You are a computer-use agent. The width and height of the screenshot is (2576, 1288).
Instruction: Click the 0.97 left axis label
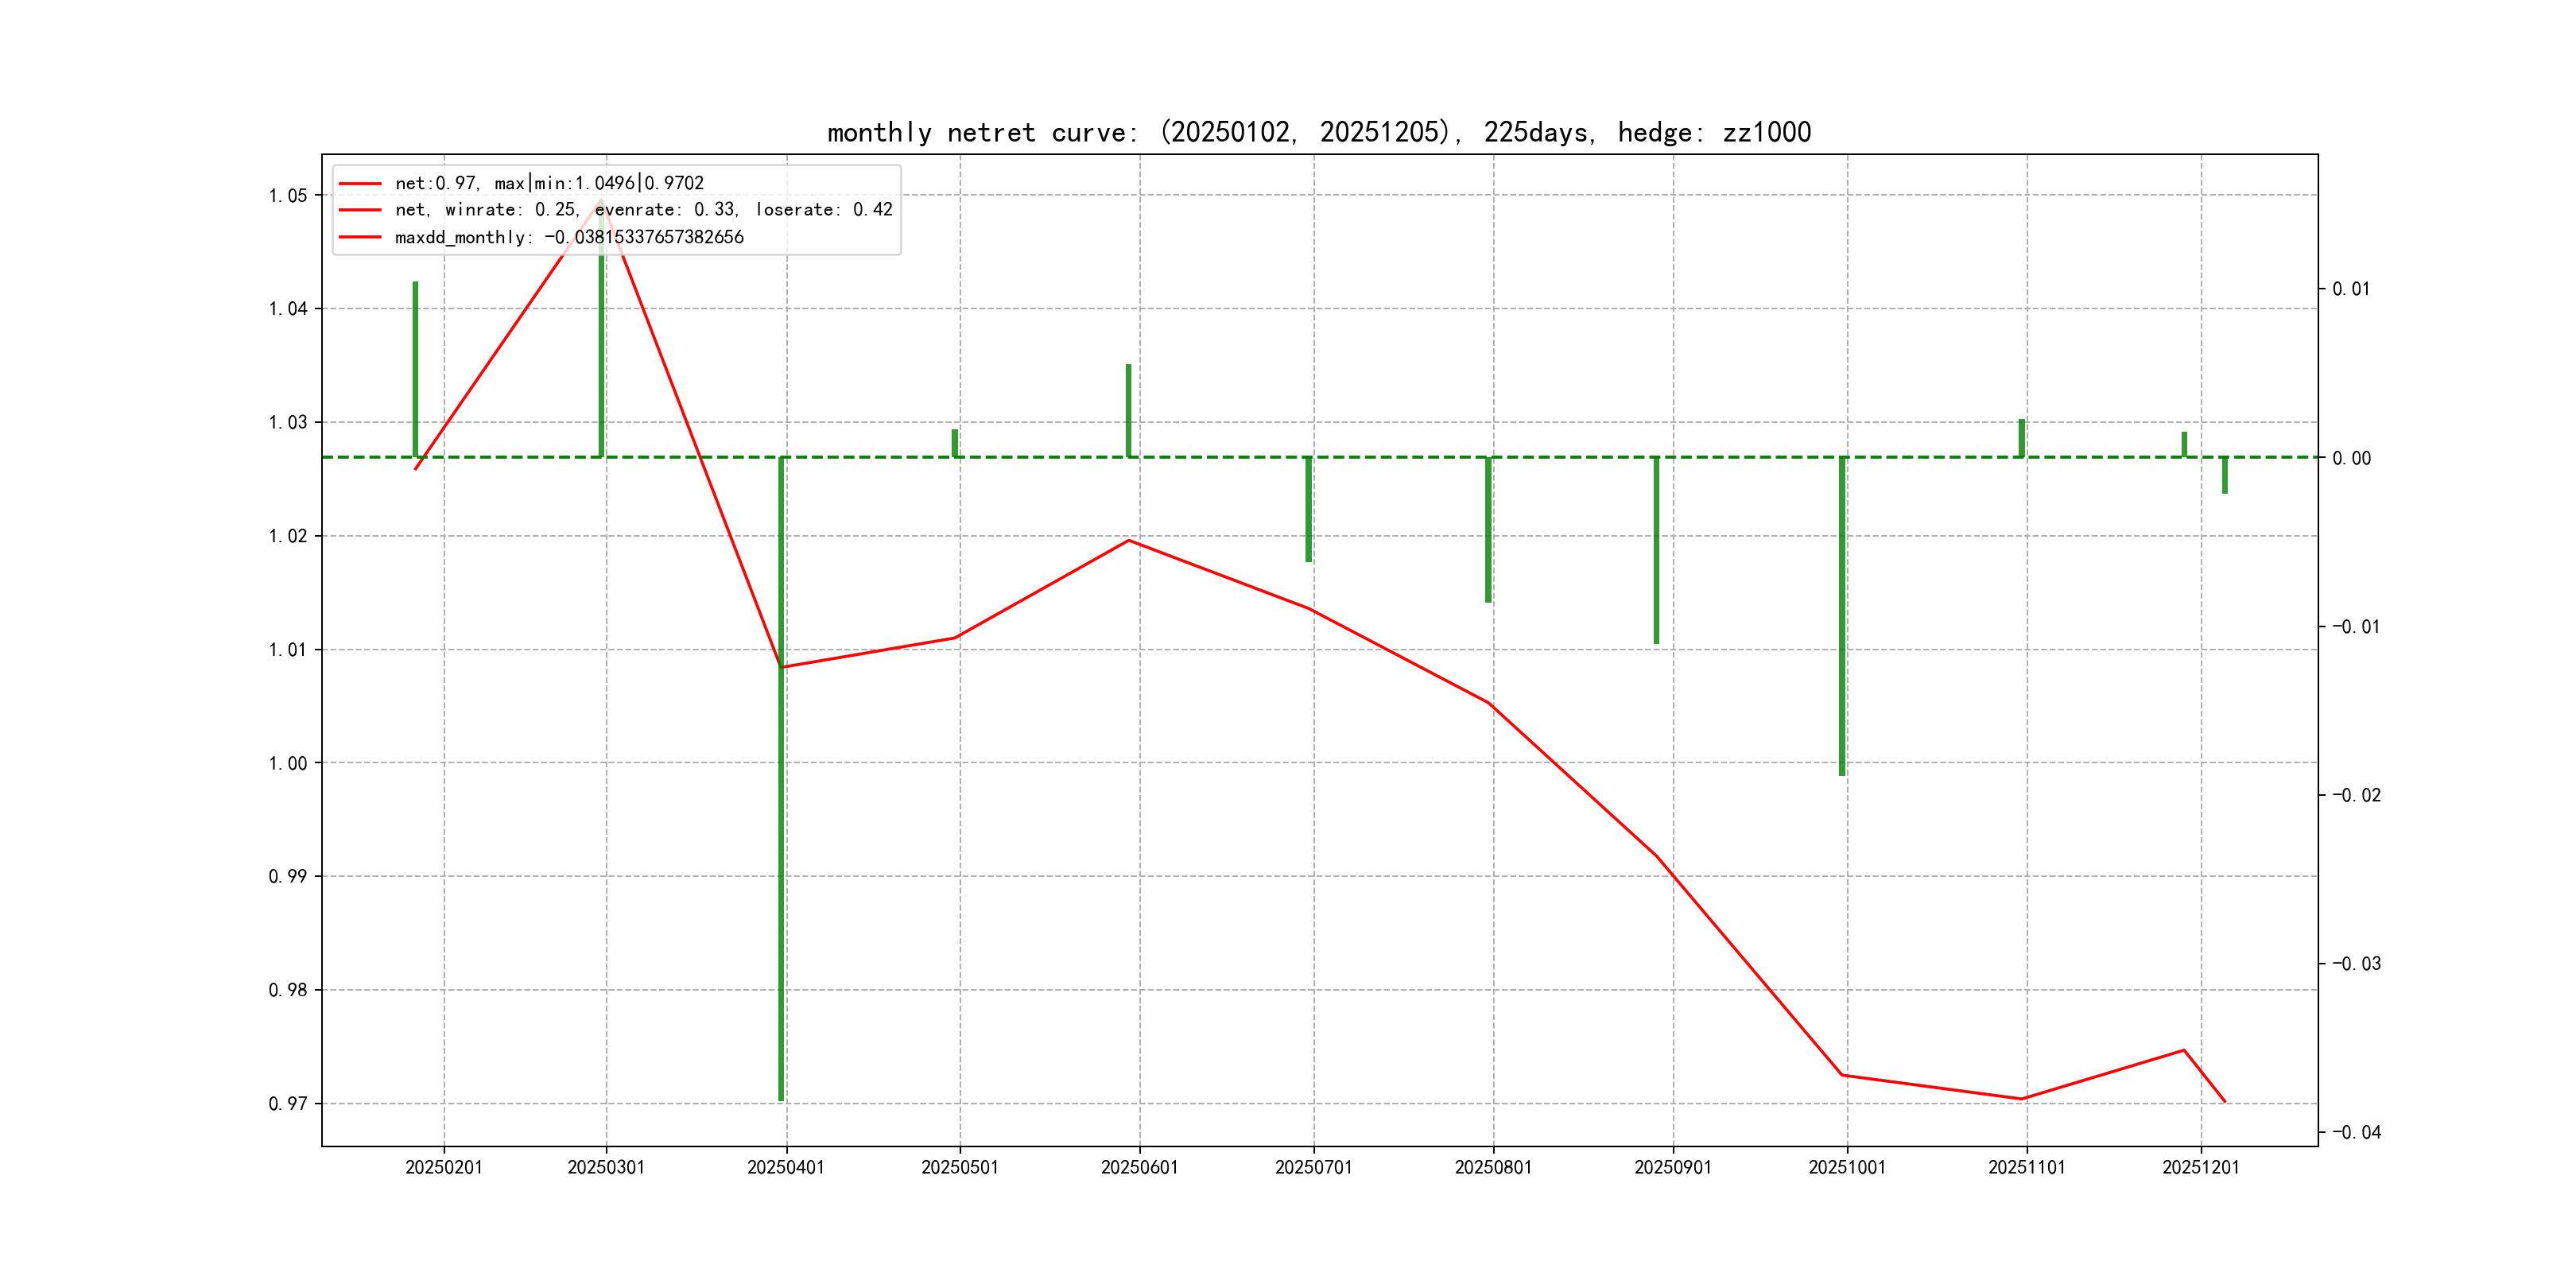pyautogui.click(x=288, y=1104)
